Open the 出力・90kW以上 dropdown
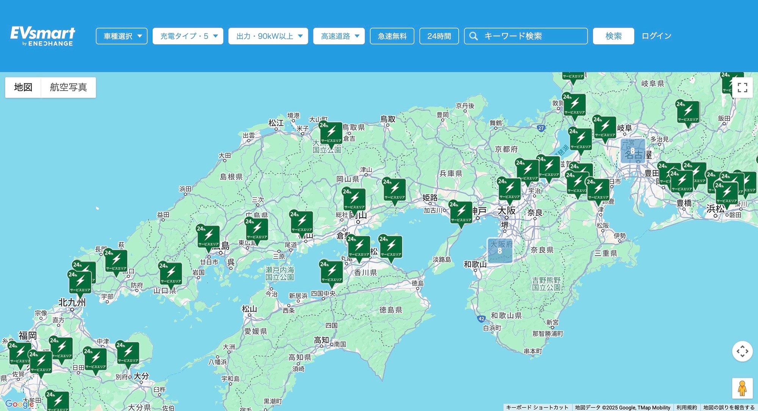Image resolution: width=758 pixels, height=411 pixels. (x=268, y=36)
